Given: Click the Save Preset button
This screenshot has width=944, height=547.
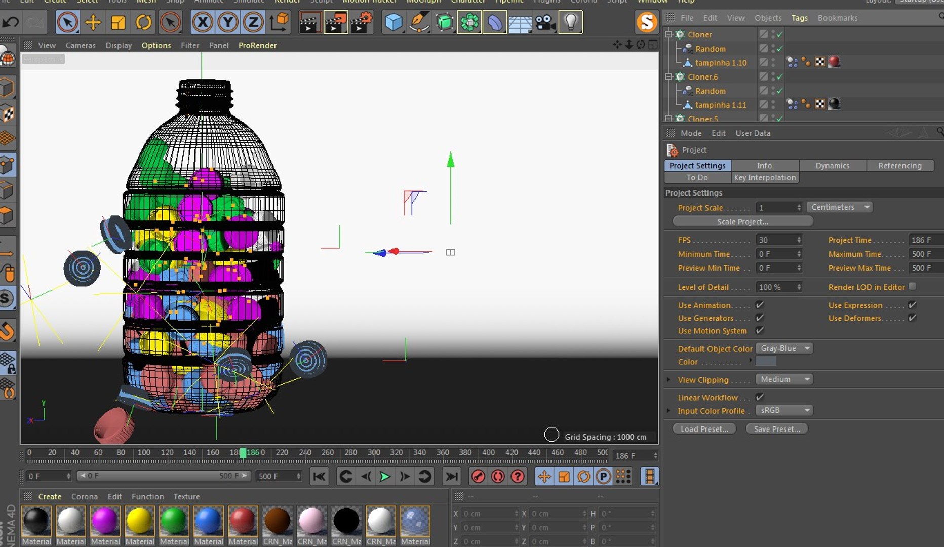Looking at the screenshot, I should click(x=777, y=429).
